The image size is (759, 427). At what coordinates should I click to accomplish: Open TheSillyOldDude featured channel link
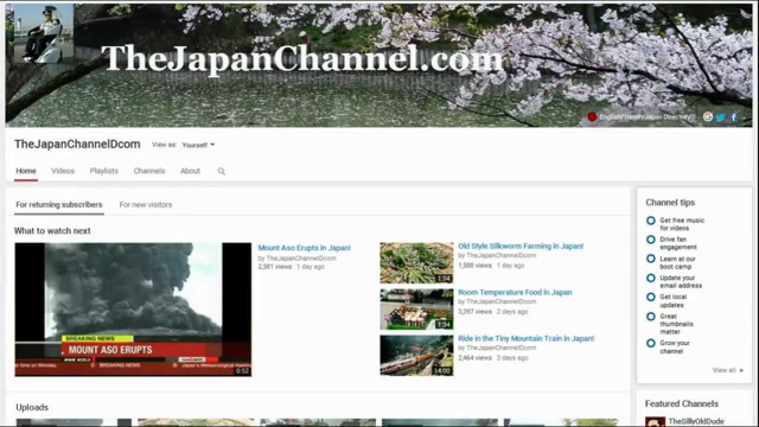(x=696, y=422)
